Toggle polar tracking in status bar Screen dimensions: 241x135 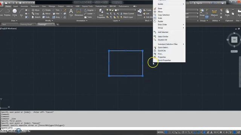(x=183, y=132)
